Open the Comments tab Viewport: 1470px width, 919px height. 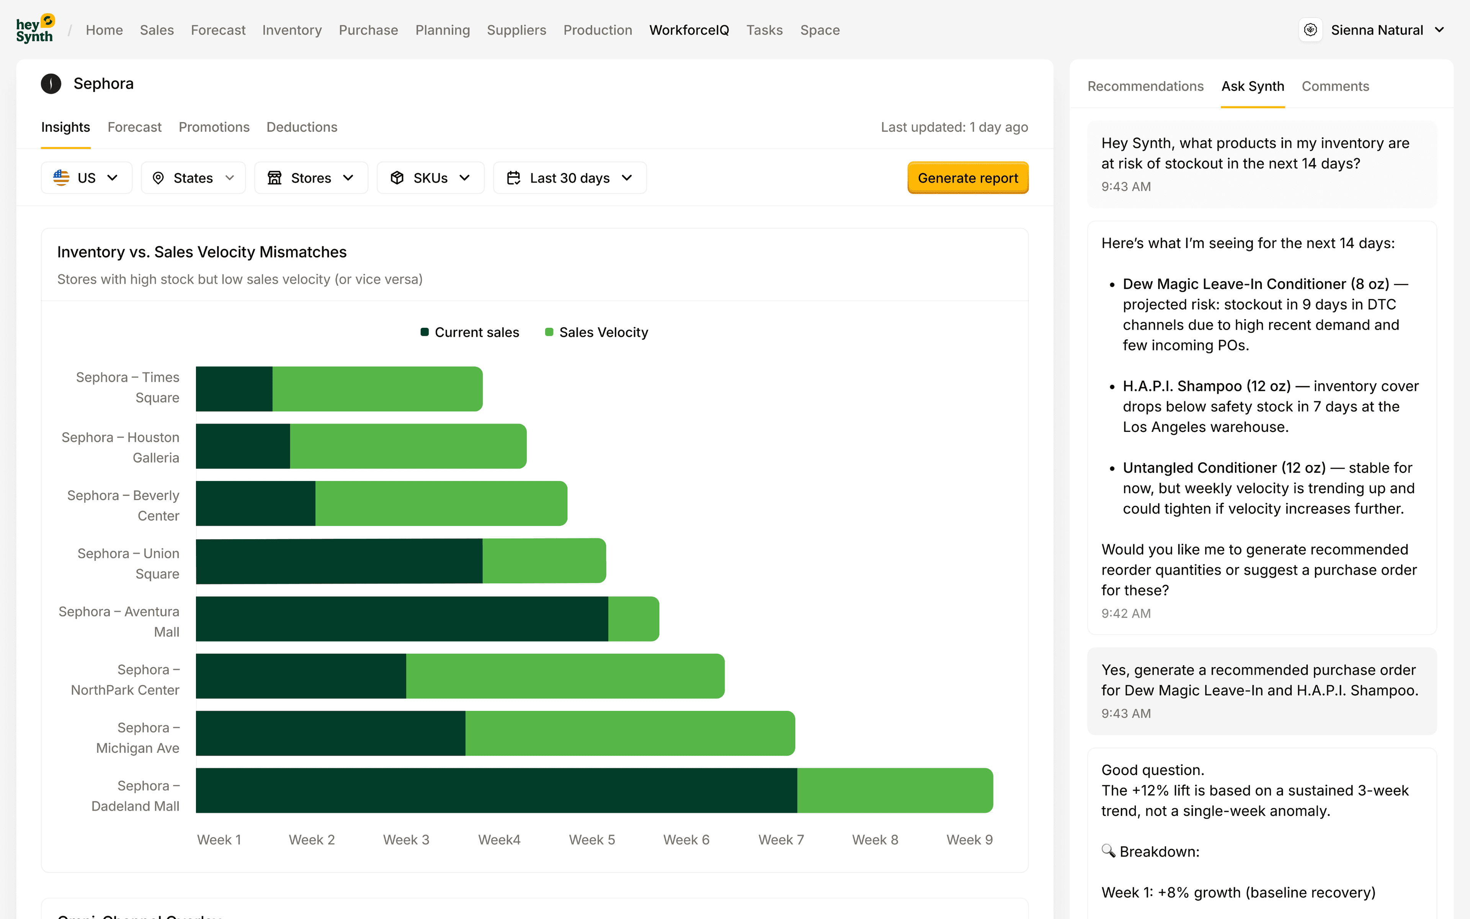pos(1335,86)
